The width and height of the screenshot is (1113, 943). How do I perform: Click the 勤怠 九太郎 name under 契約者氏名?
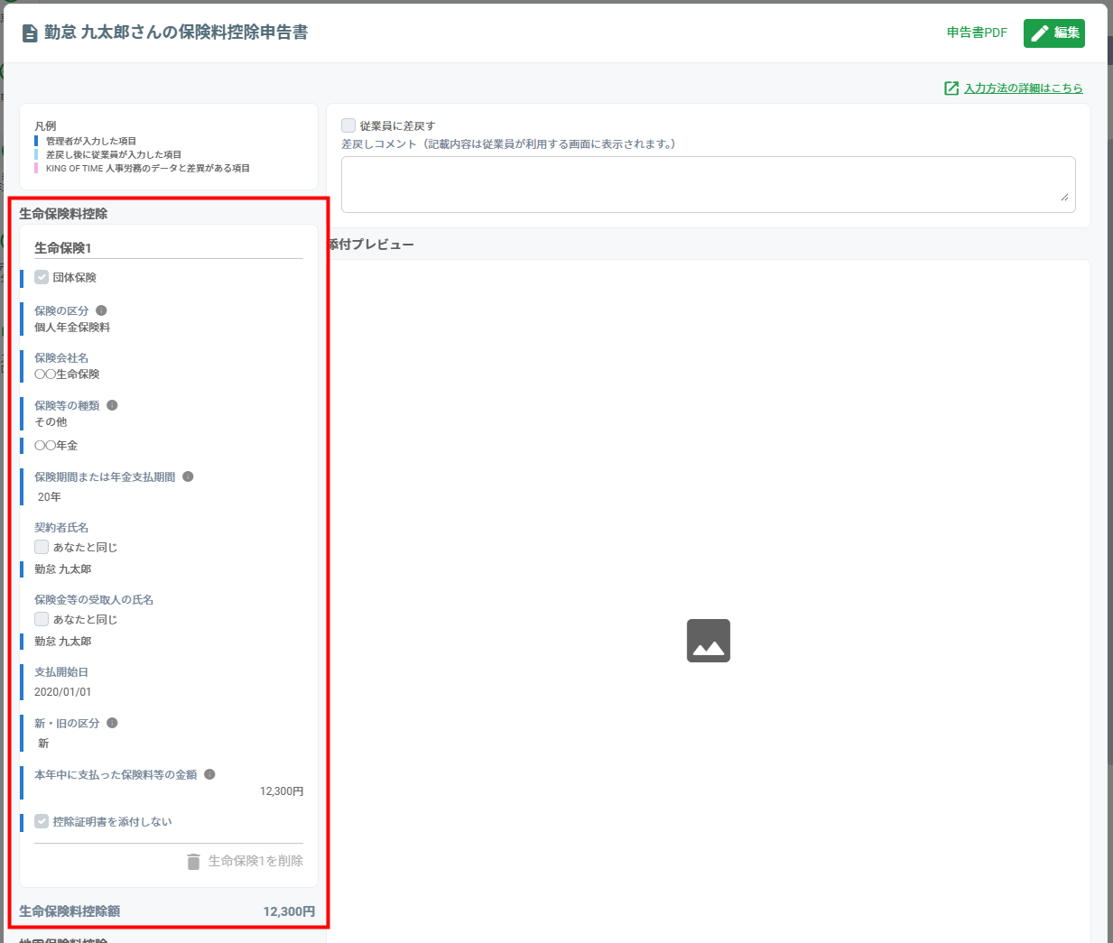[63, 569]
